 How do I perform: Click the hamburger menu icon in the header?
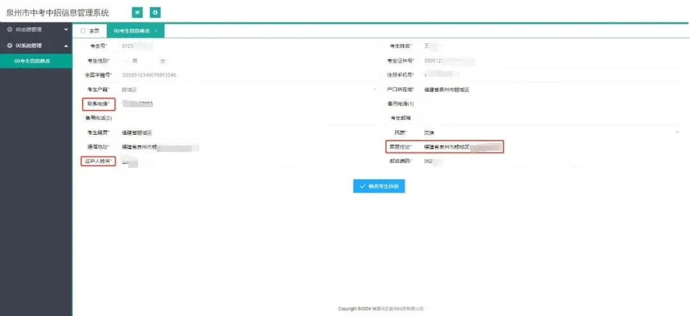pyautogui.click(x=137, y=13)
